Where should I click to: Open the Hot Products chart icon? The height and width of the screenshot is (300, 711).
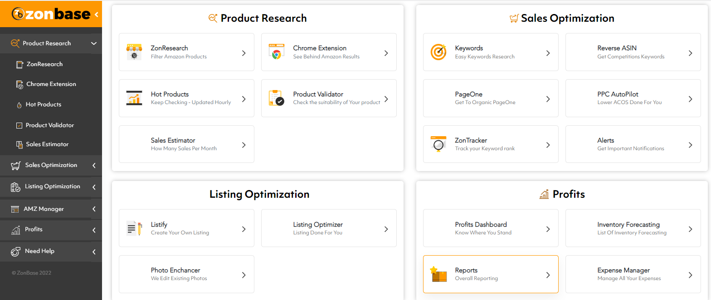coord(134,98)
